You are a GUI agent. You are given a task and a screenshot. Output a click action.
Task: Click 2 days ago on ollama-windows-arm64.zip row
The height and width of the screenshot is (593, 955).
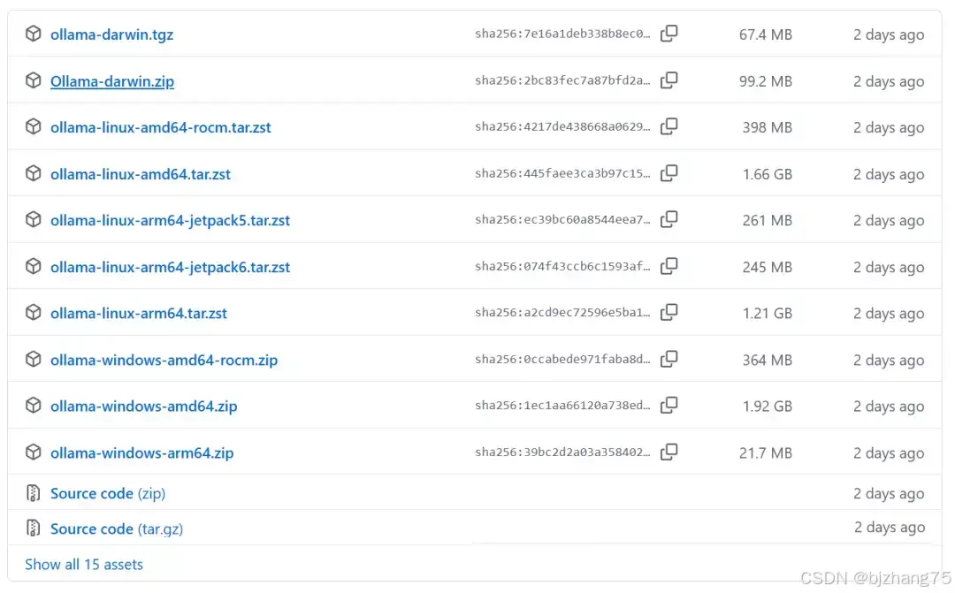point(889,453)
